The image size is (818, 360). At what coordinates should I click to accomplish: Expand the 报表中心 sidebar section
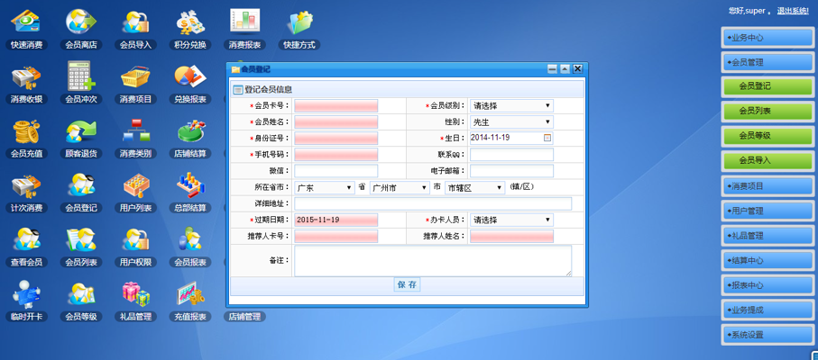point(767,285)
